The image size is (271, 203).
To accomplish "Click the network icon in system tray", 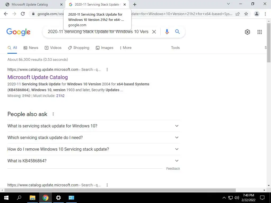I will click(231, 198).
